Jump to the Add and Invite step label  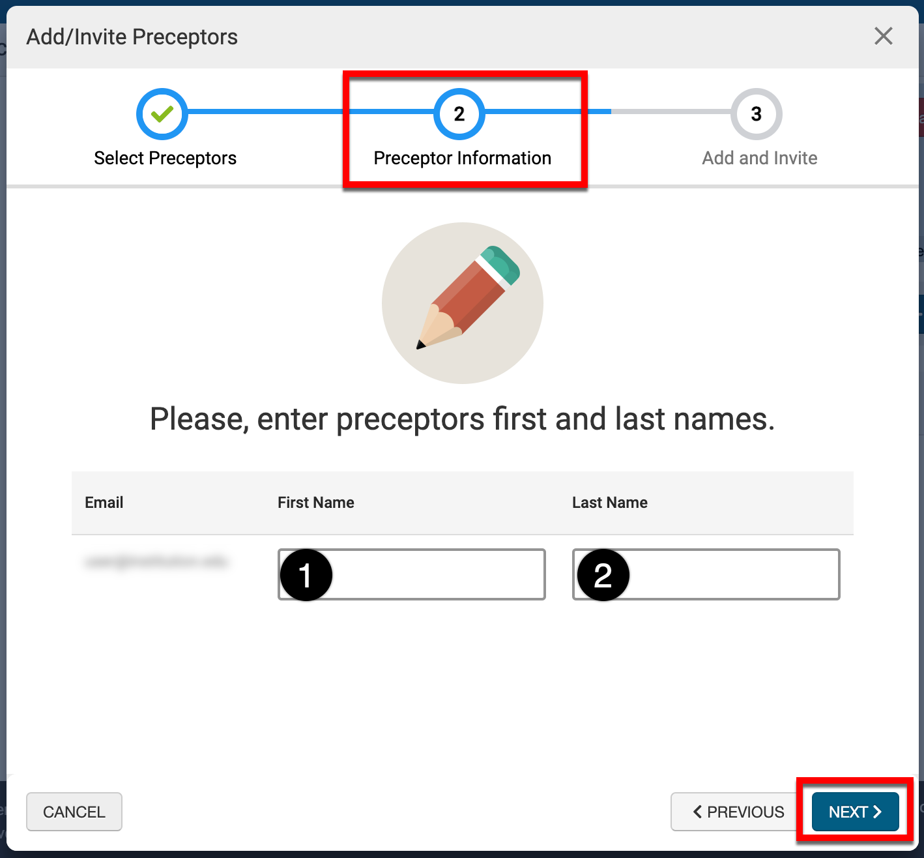(x=759, y=158)
